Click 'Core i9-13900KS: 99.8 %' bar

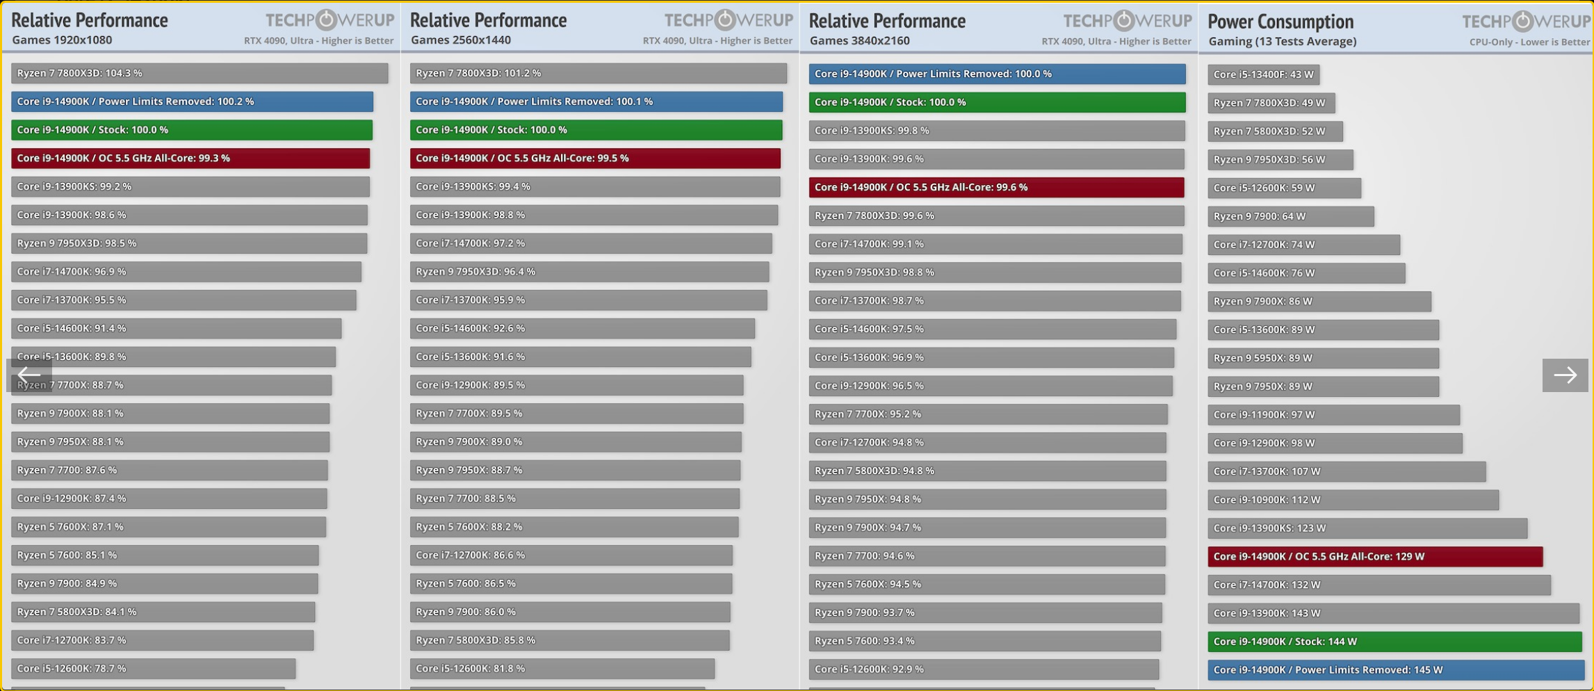997,131
